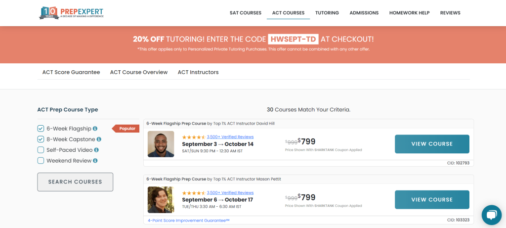Click SAT/SUN 9:30 PM schedule text
The width and height of the screenshot is (506, 228).
pos(212,151)
